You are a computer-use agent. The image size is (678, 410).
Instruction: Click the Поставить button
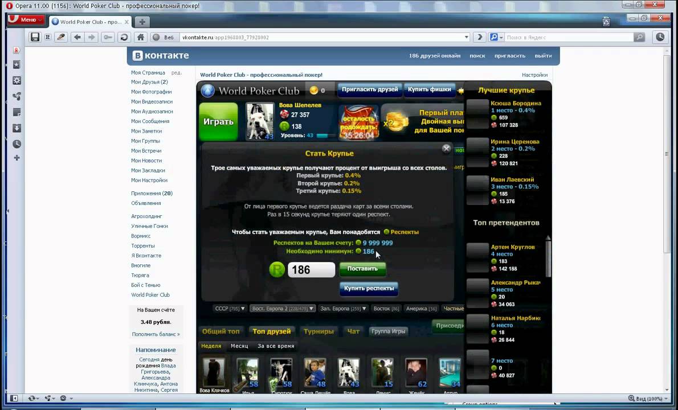(362, 269)
